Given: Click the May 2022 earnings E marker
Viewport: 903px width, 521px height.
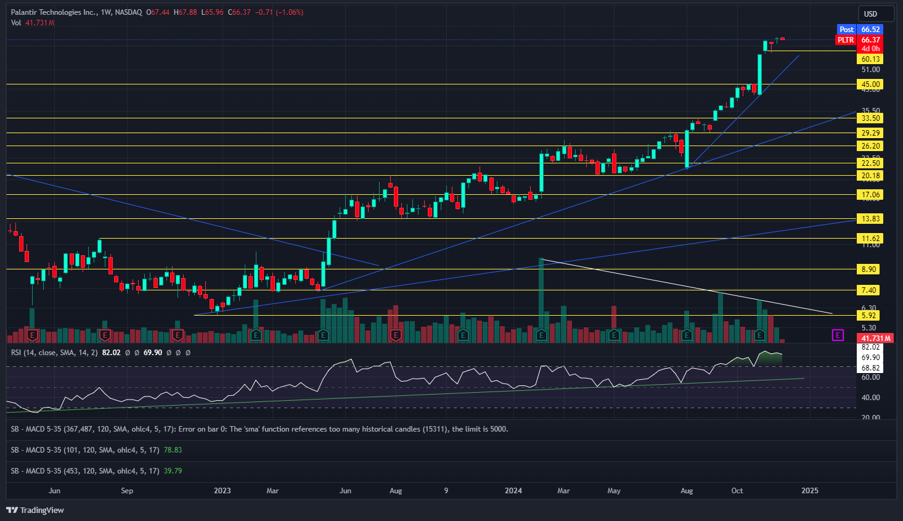Looking at the screenshot, I should click(x=33, y=335).
